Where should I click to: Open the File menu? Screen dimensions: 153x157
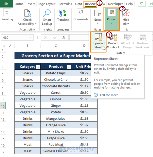(6, 4)
